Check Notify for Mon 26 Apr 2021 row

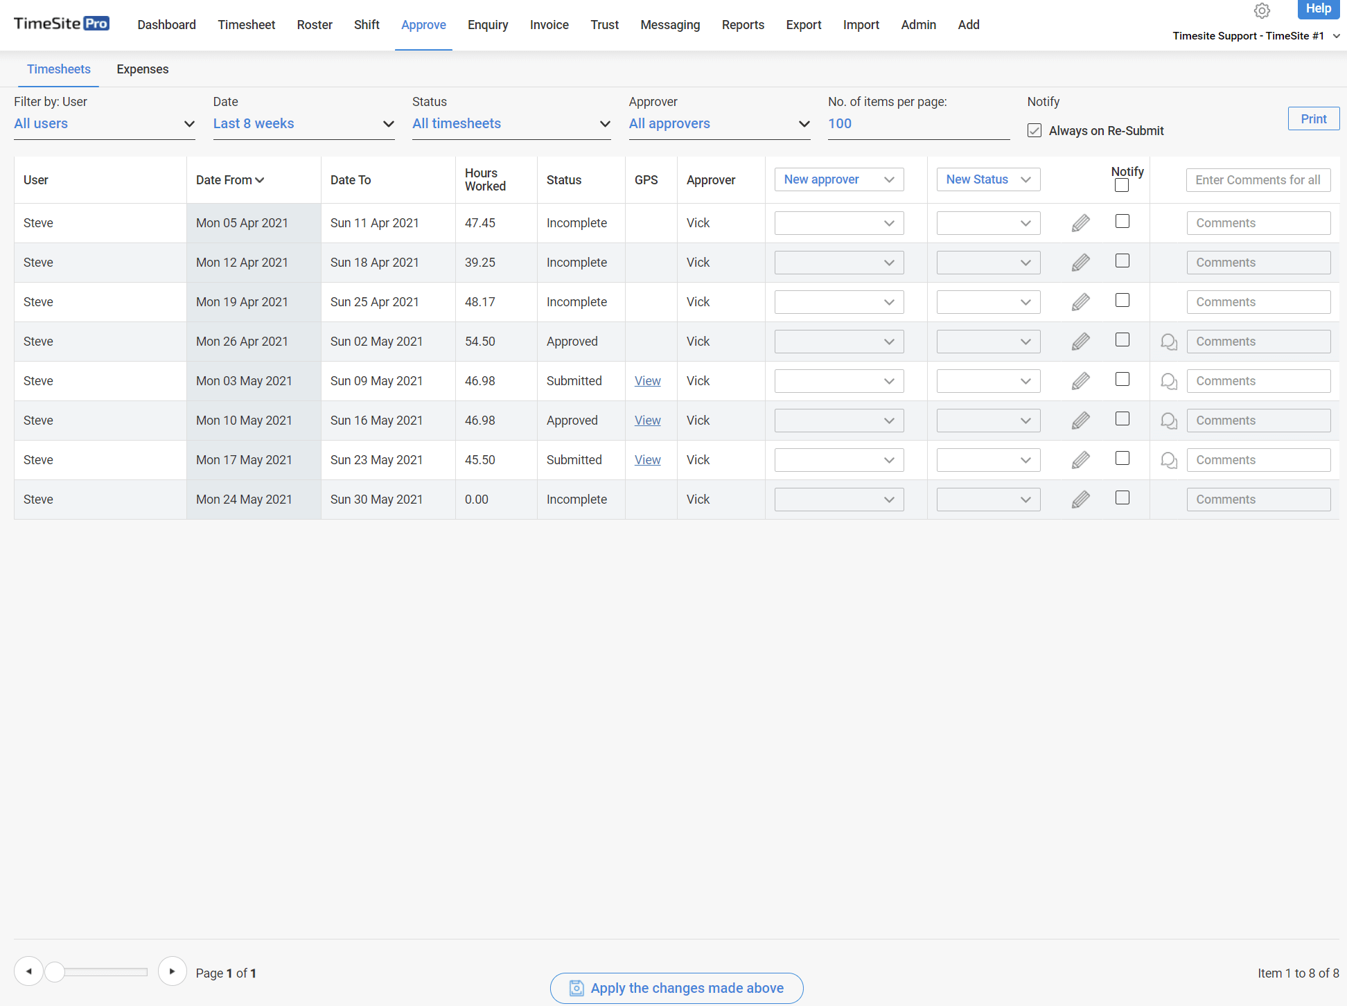[1122, 339]
